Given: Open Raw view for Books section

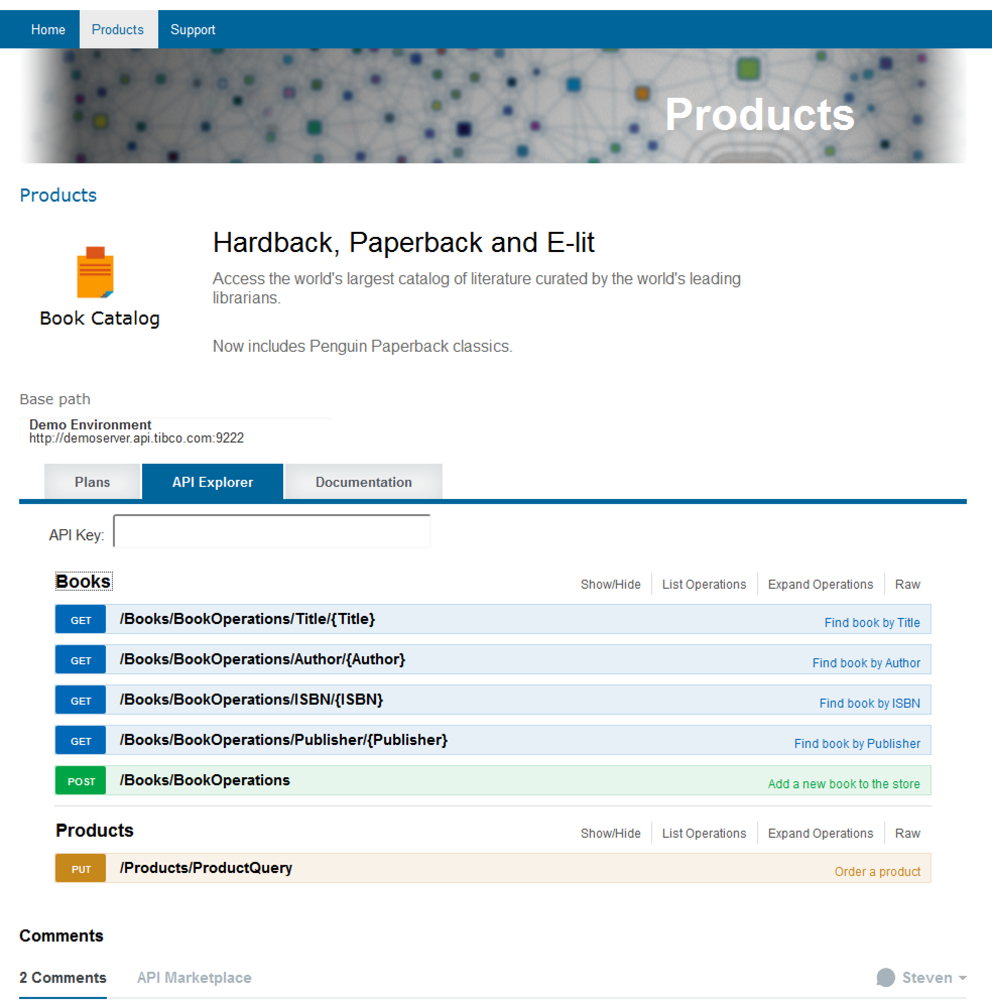Looking at the screenshot, I should (x=907, y=585).
